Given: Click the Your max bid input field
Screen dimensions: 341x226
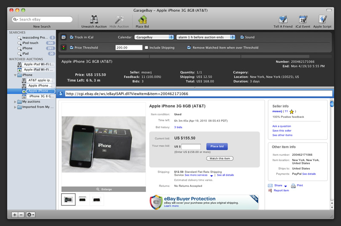Looking at the screenshot, I should tap(191, 146).
